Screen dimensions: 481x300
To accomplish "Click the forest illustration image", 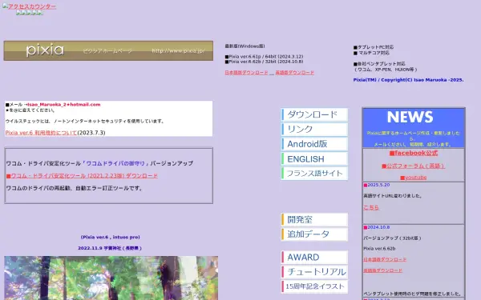I will click(x=111, y=278).
